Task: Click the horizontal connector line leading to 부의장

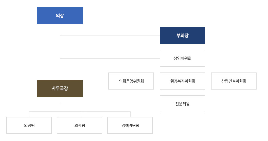Action: (x=110, y=36)
